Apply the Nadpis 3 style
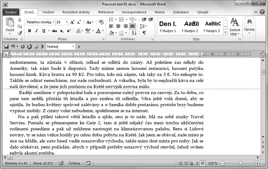The image size is (268, 169). (212, 26)
